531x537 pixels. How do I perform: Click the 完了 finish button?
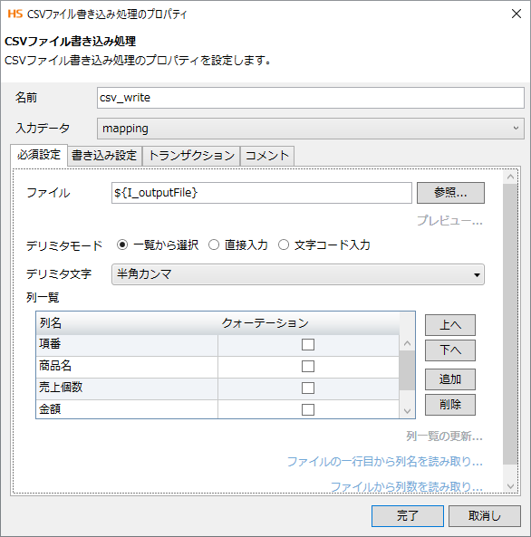tap(408, 516)
